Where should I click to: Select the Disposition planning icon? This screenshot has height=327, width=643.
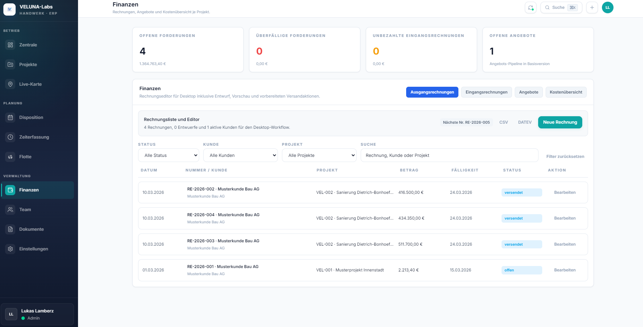[x=10, y=117]
